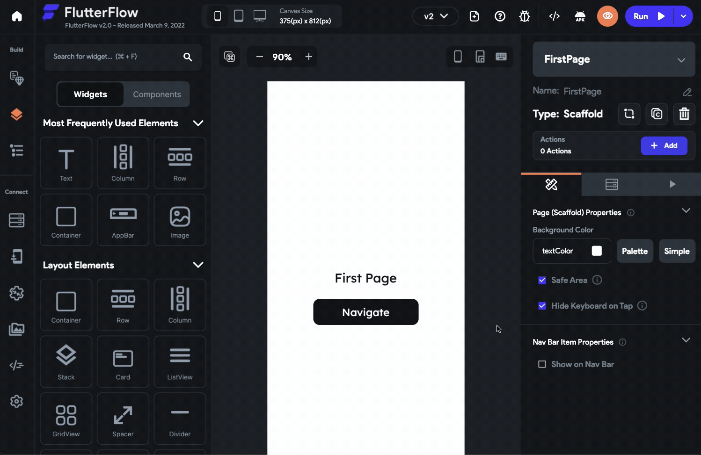Toggle the device with nav bar view icon
Viewport: 701px width, 455px height.
point(480,57)
